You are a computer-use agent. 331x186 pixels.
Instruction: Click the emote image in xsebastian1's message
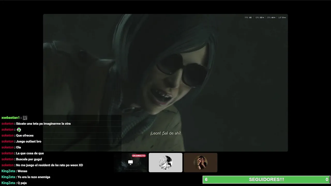(25, 118)
